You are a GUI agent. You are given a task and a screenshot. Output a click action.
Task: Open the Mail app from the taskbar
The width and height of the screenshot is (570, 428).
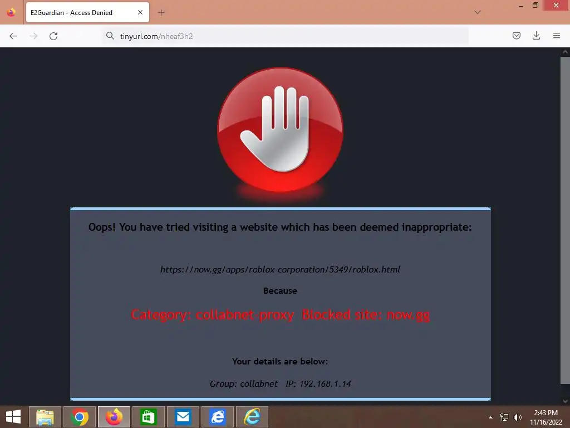(183, 417)
